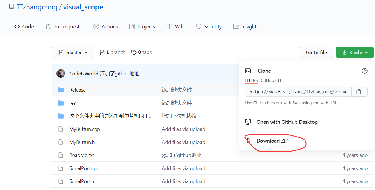Open the Security tab
Image resolution: width=375 pixels, height=190 pixels.
pos(209,27)
